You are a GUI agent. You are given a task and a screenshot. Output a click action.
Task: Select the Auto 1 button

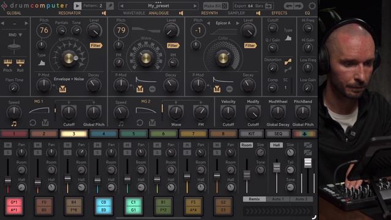pyautogui.click(x=278, y=199)
